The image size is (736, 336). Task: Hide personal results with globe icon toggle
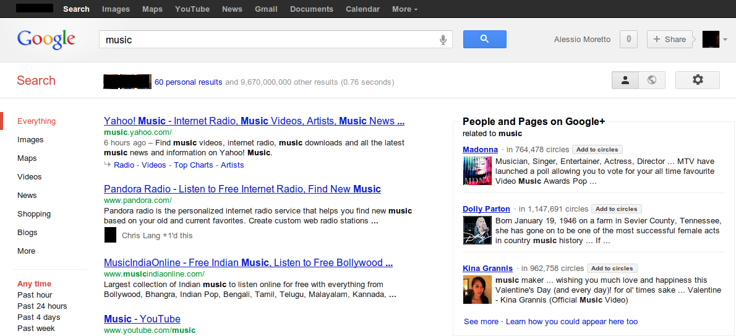651,80
